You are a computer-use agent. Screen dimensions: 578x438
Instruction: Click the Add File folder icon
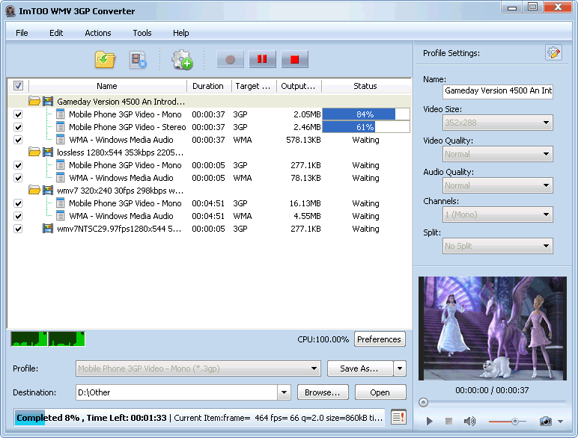point(105,60)
